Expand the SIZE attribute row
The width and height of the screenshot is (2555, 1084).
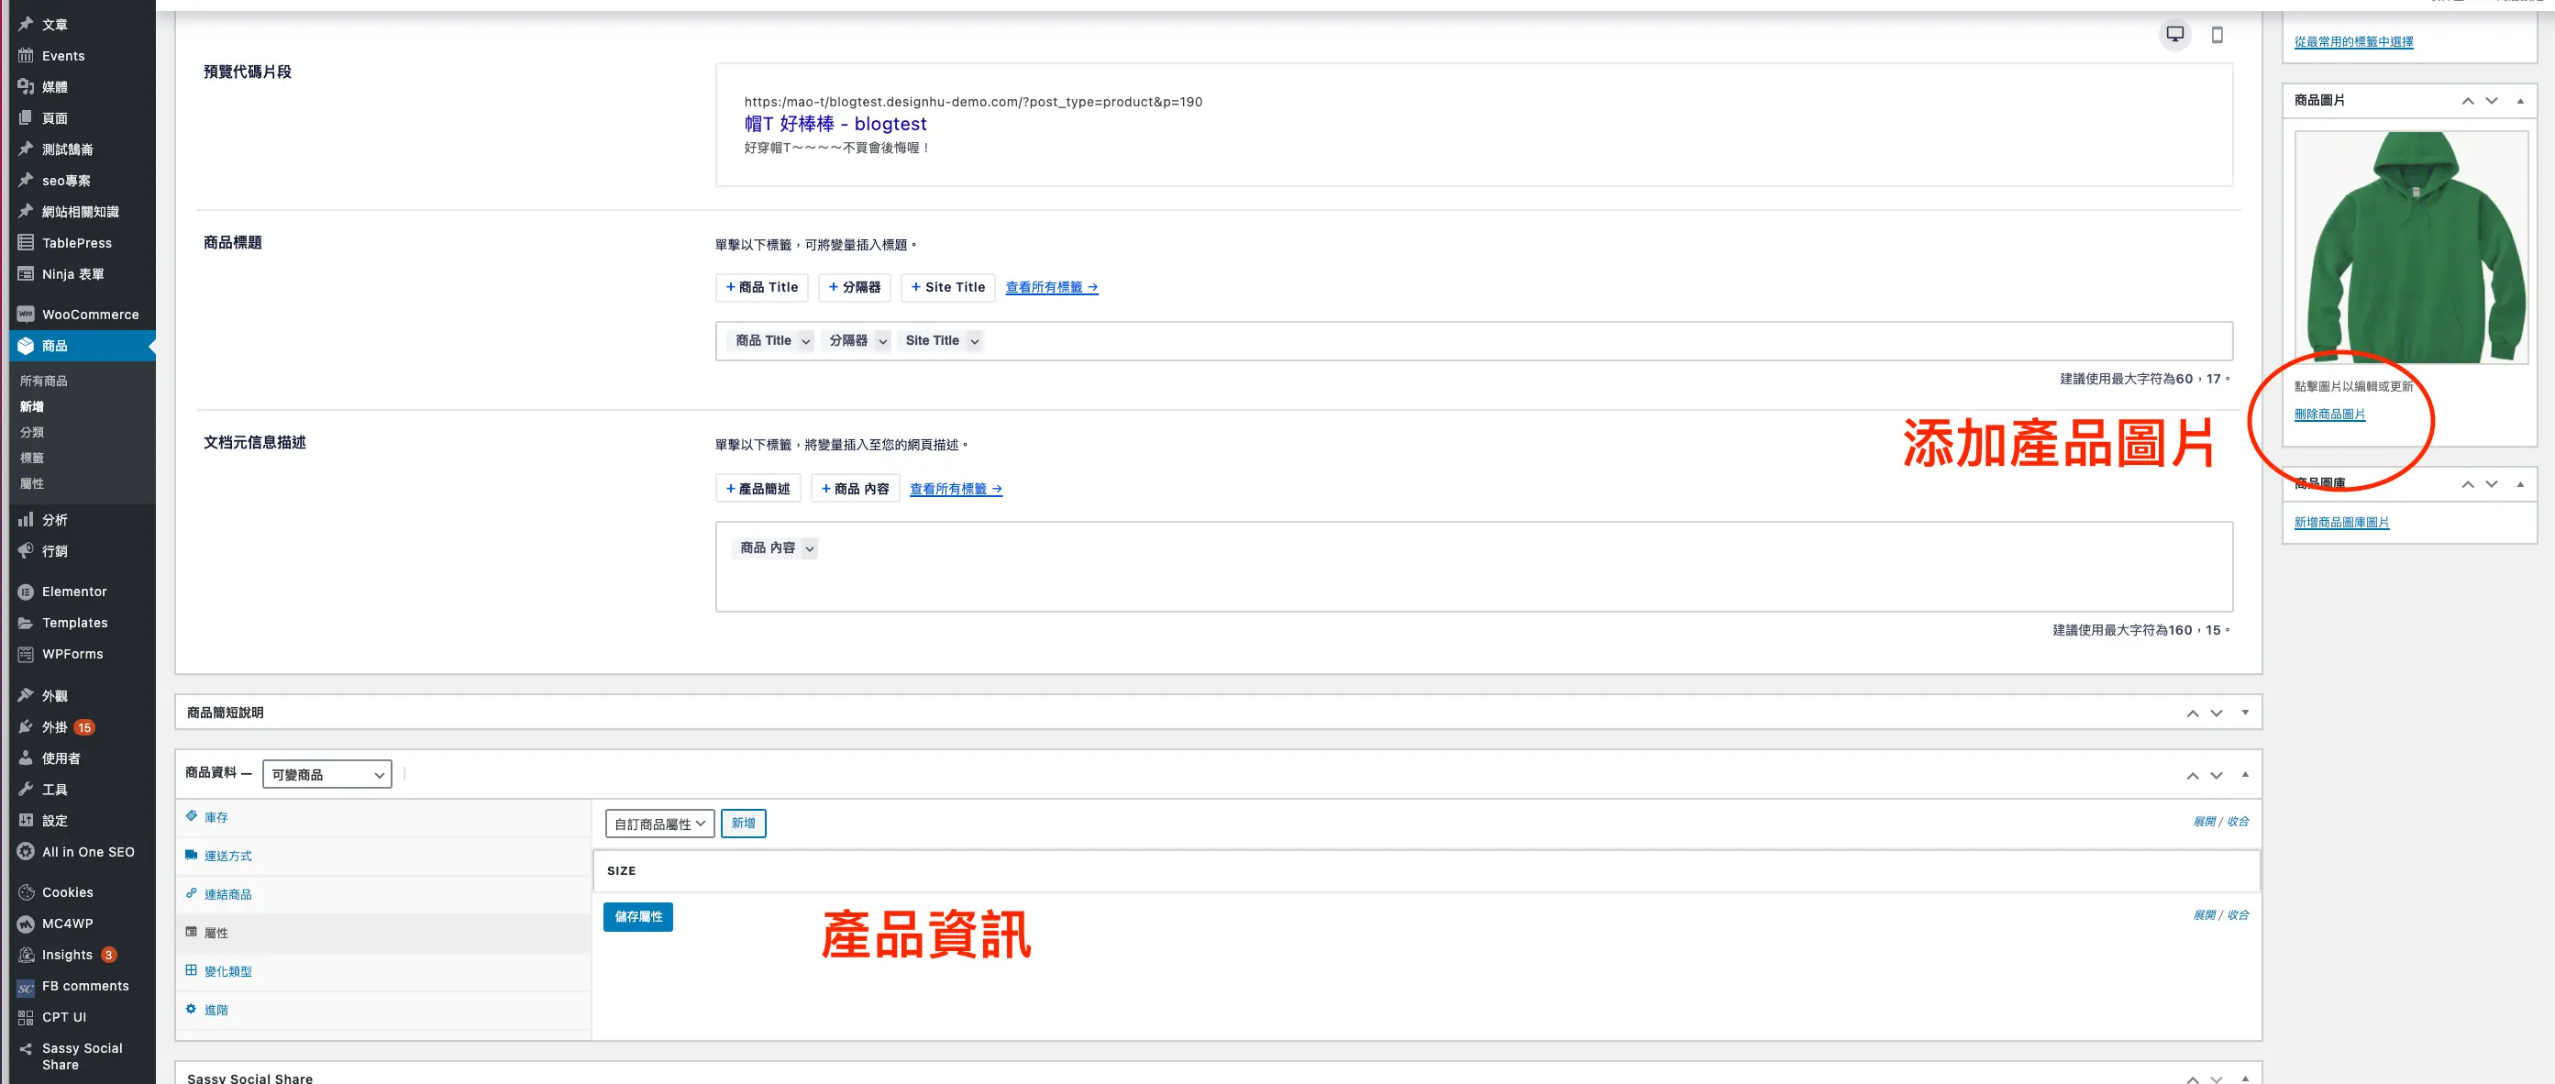pos(1425,870)
